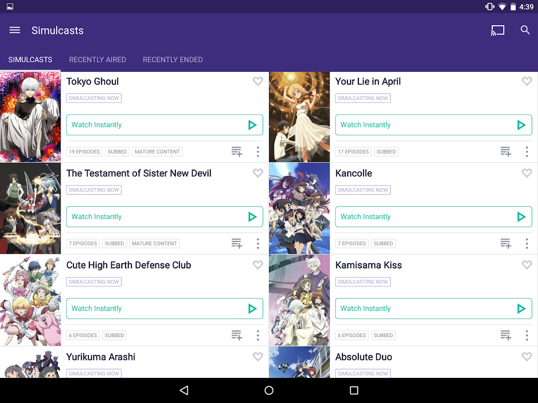Click Tokyo Ghoul 'MATURE CONTENT' tag
This screenshot has height=403, width=538.
(157, 152)
